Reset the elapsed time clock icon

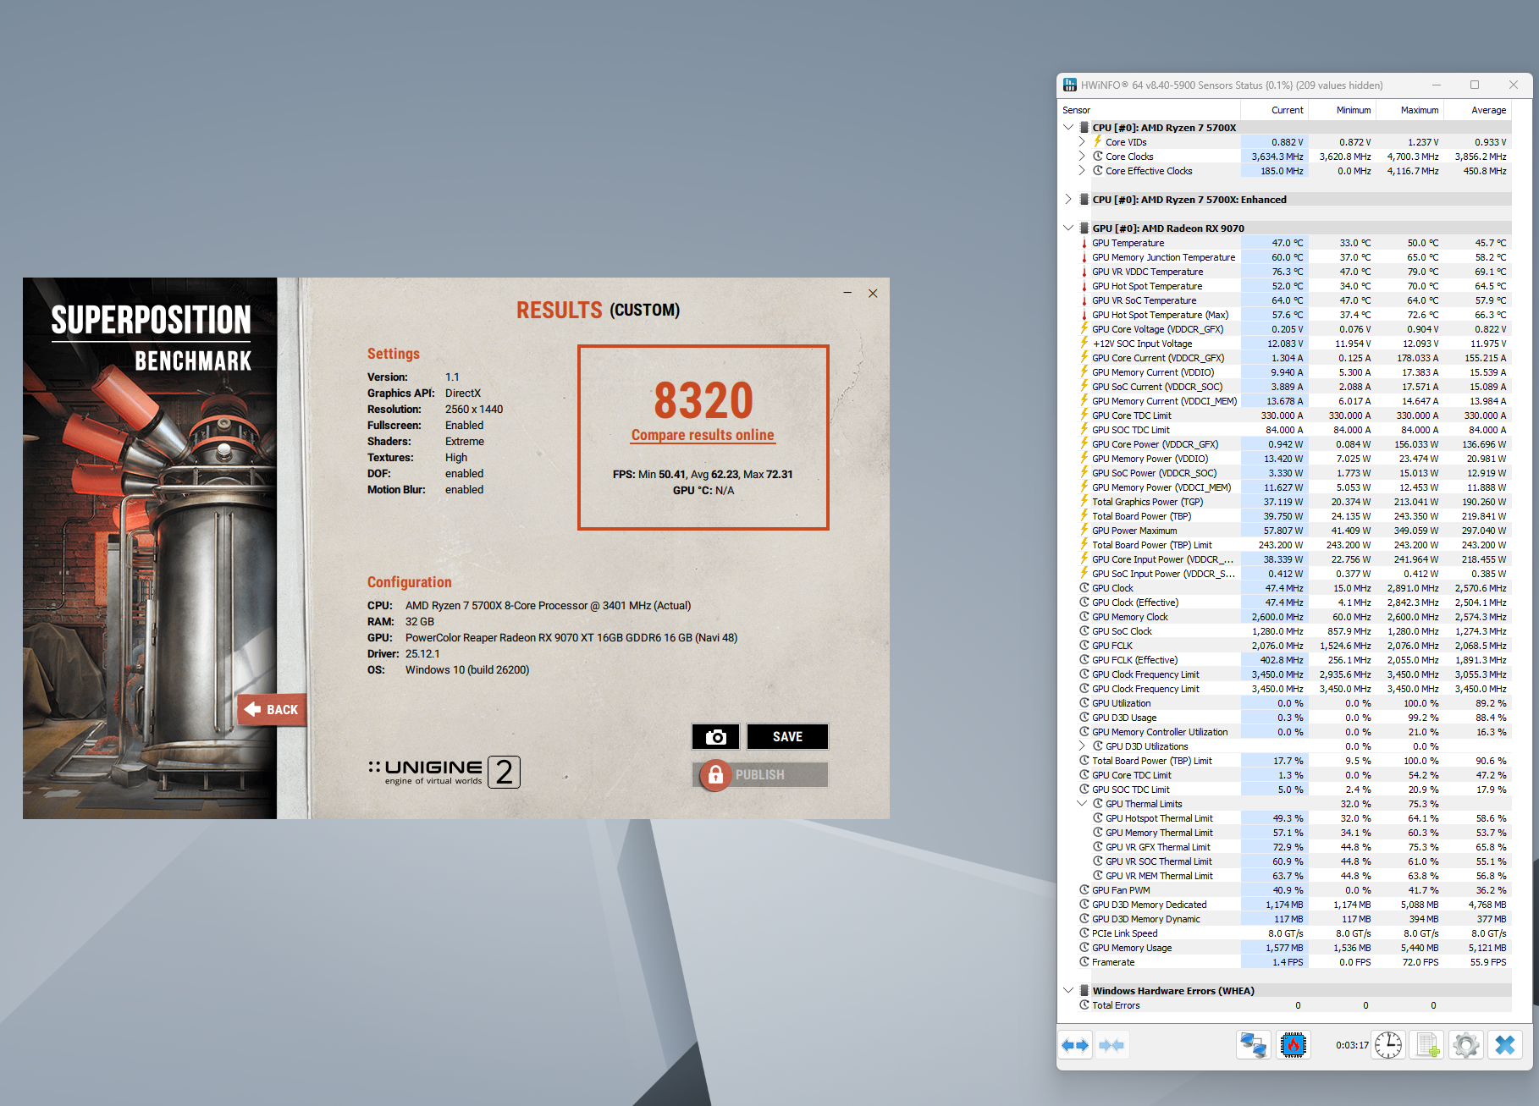(x=1388, y=1045)
